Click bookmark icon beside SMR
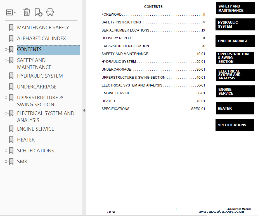This screenshot has height=216, width=258. 11,161
